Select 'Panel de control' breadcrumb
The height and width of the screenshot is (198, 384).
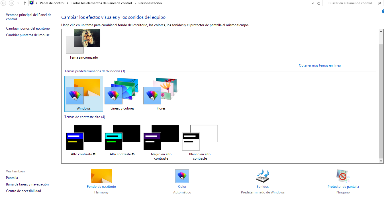coord(52,3)
